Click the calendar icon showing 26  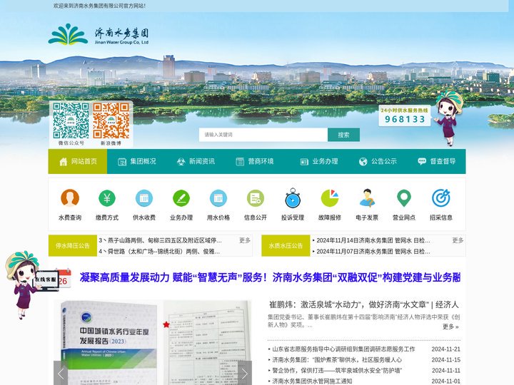point(64,278)
